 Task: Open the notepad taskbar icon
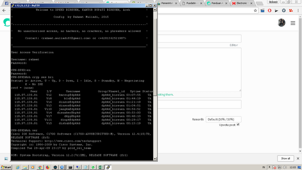[85, 167]
